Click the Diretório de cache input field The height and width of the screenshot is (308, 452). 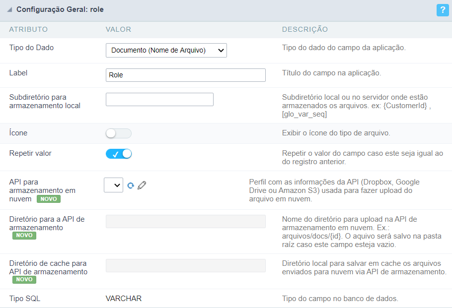tap(185, 265)
